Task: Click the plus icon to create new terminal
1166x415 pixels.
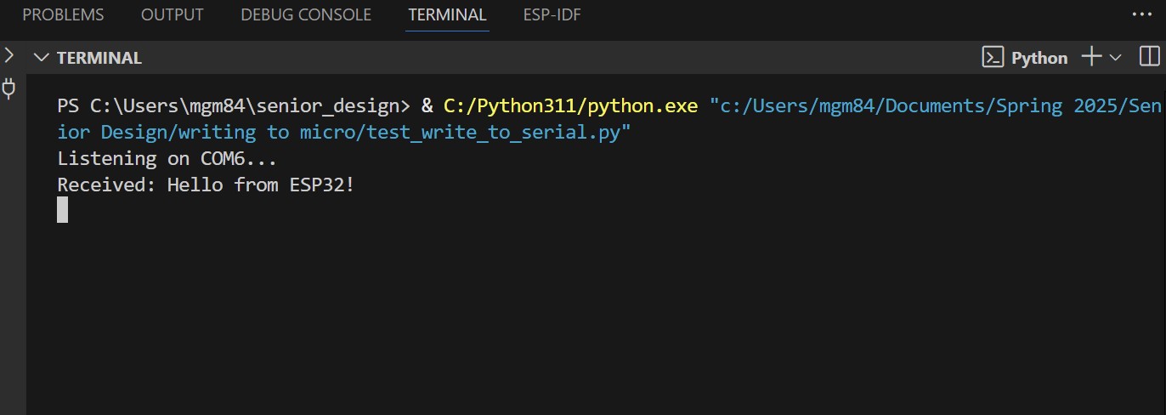Action: (1091, 57)
